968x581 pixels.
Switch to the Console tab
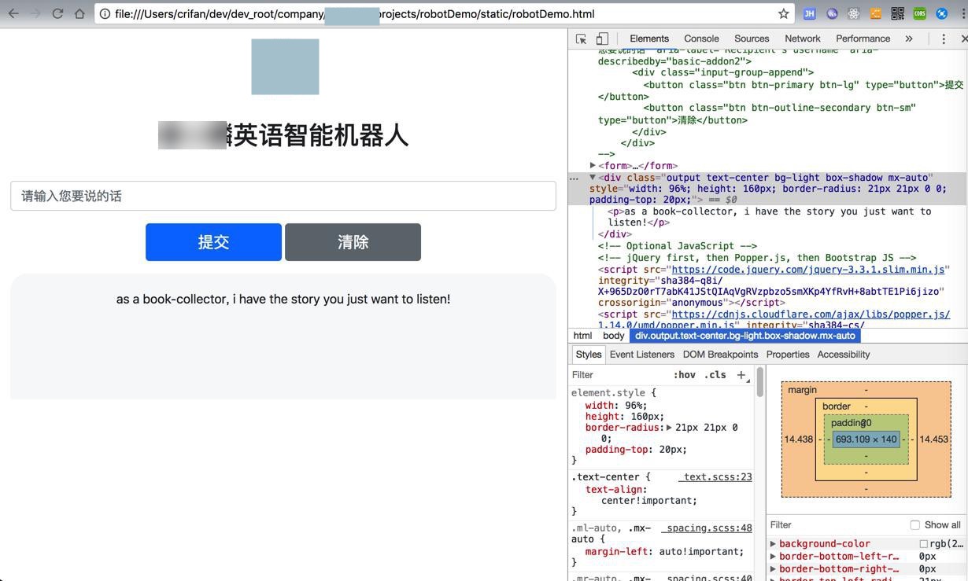tap(701, 39)
